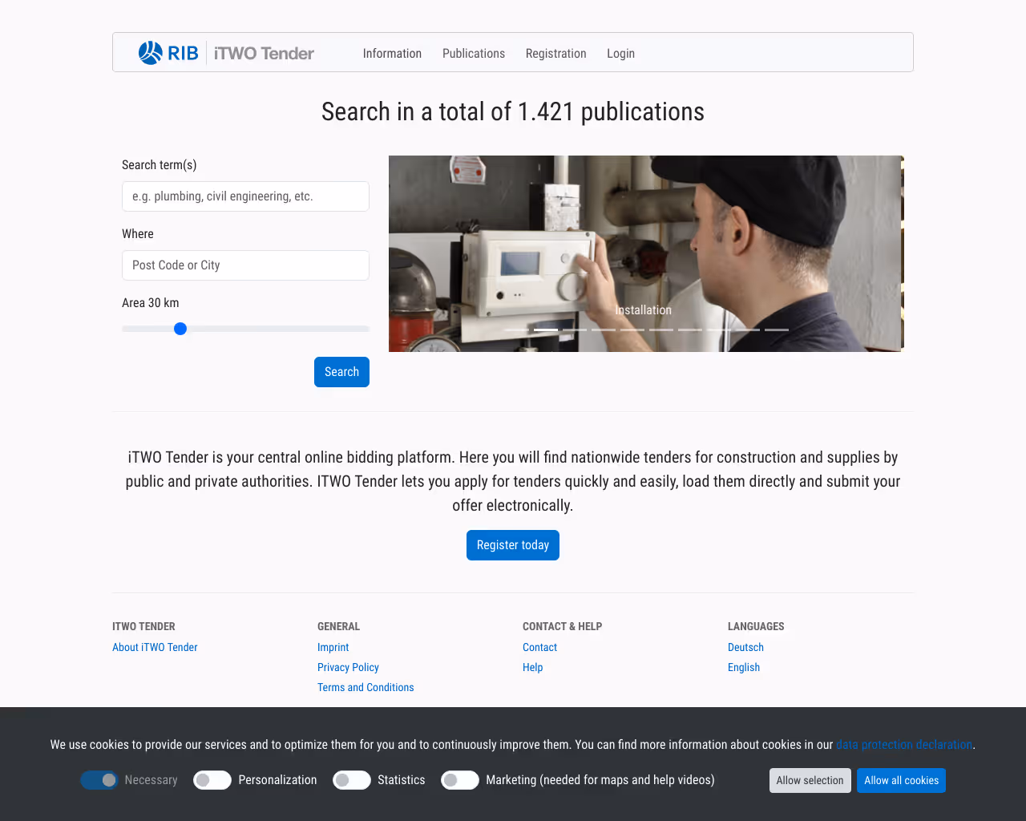This screenshot has width=1026, height=821.
Task: Open the Help link
Action: 532,667
